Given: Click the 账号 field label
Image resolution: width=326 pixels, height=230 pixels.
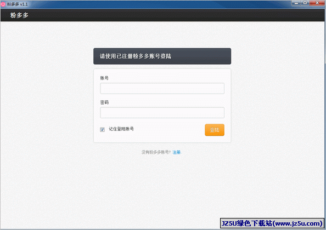Looking at the screenshot, I should 104,78.
